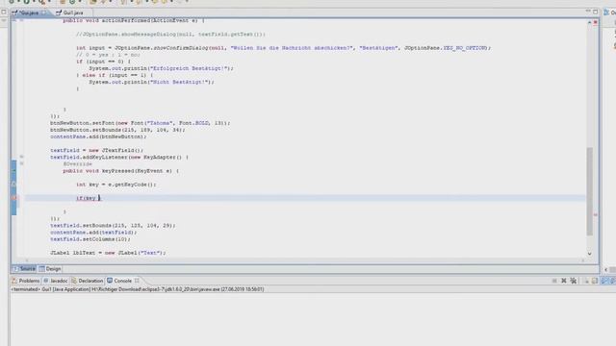This screenshot has width=616, height=346.
Task: Remove all terminated launches in Console
Action: (574, 281)
